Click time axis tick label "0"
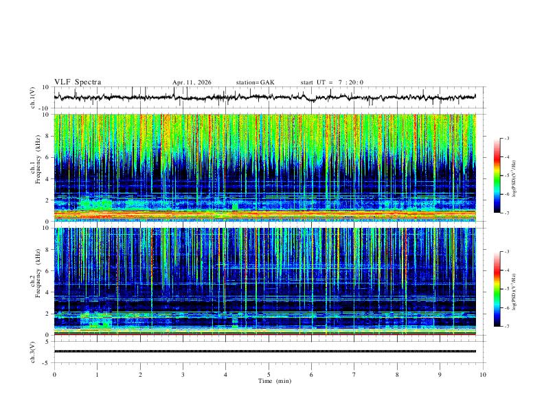 [x=54, y=375]
